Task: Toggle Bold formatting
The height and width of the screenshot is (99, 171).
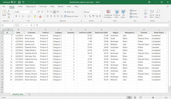Action: click(16, 16)
